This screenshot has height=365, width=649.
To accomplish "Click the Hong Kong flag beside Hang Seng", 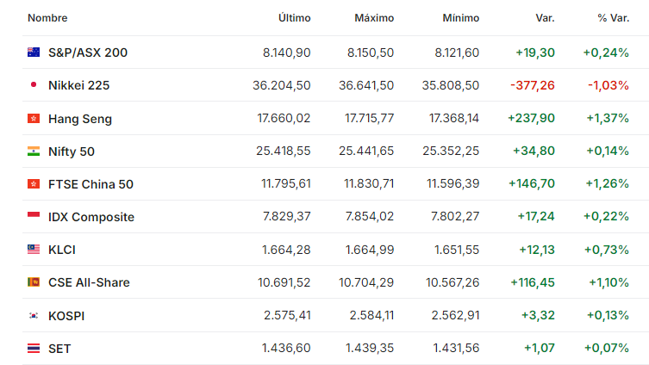I will tap(34, 118).
